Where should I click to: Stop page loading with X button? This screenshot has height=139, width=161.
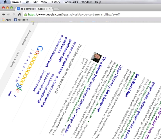(14, 15)
